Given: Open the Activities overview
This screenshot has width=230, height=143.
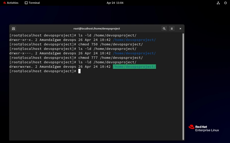Looking at the screenshot, I should point(11,3).
